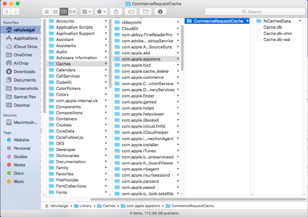Select the com.apple.commerce folder
308x217 pixels.
[146, 77]
